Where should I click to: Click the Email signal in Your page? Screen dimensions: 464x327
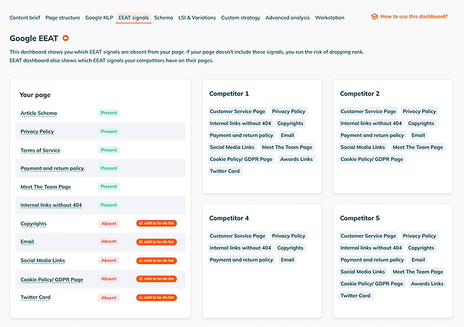[x=27, y=242]
